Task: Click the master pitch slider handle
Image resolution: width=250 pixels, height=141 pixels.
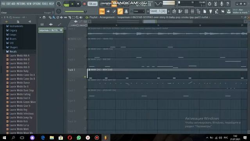Action: (85, 11)
